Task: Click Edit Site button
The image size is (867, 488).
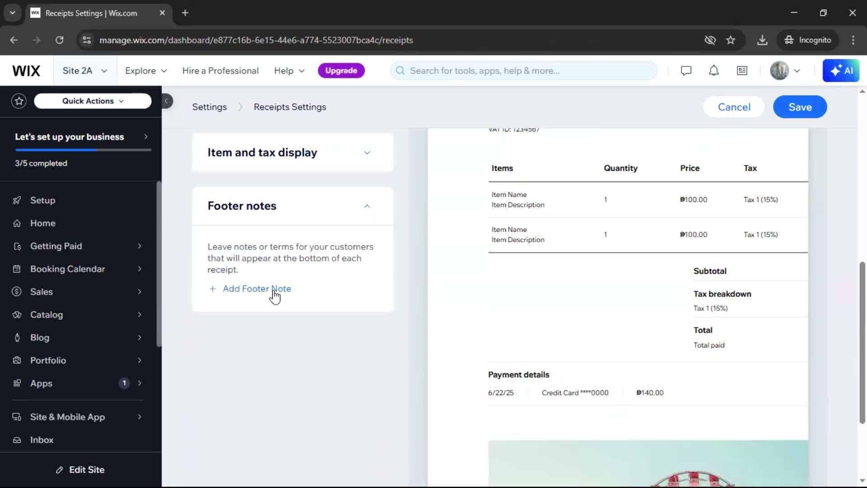Action: pos(80,470)
